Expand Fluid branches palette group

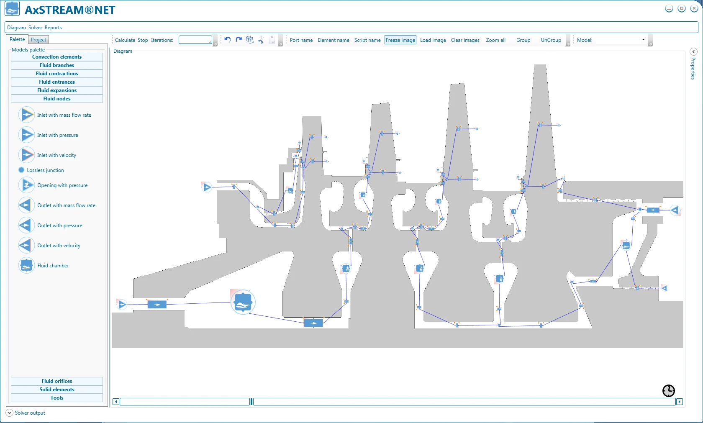(57, 65)
